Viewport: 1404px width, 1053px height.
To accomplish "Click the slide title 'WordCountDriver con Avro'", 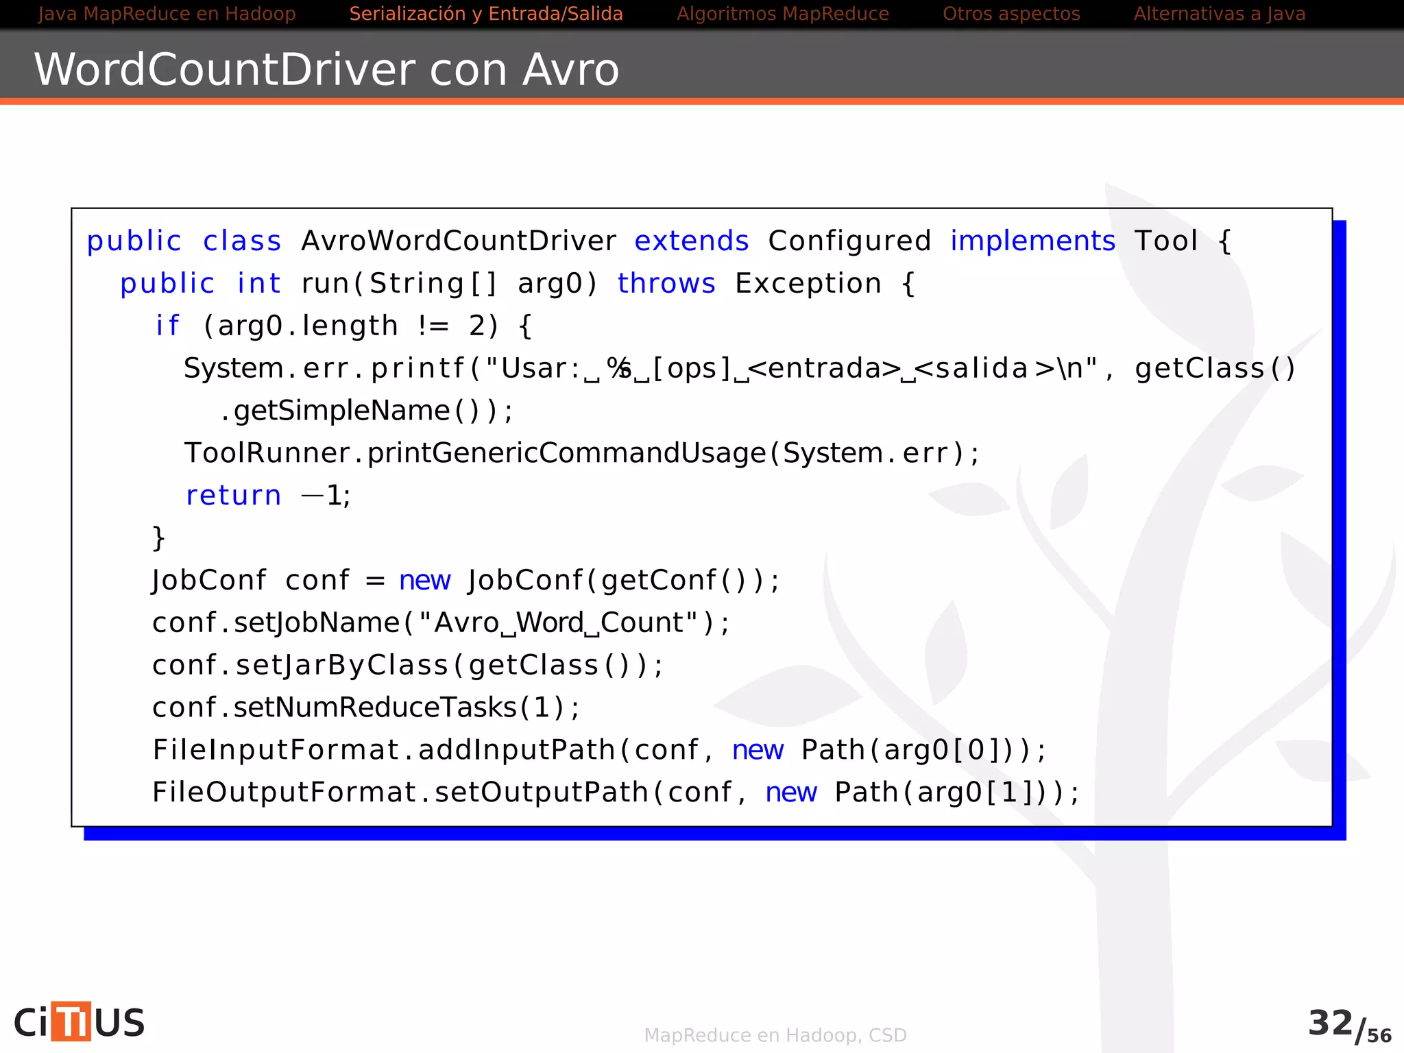I will (326, 69).
